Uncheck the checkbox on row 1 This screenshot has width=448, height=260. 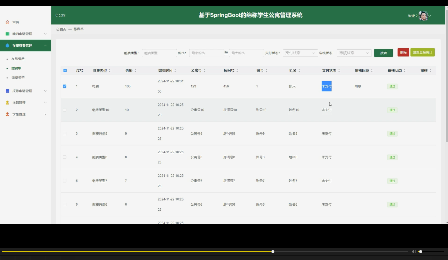[65, 86]
